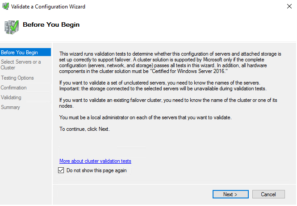The height and width of the screenshot is (206, 297).
Task: Click the paragraph about validation tests and failover
Action: tap(170, 62)
